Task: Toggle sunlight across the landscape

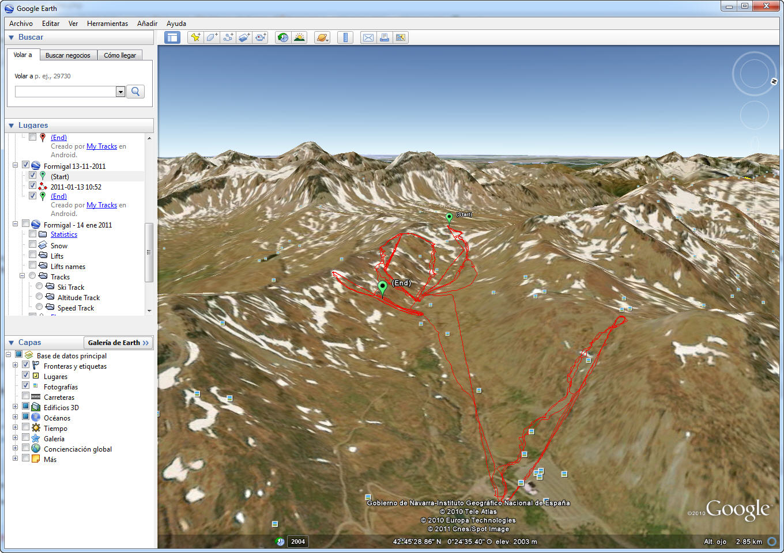Action: tap(299, 37)
